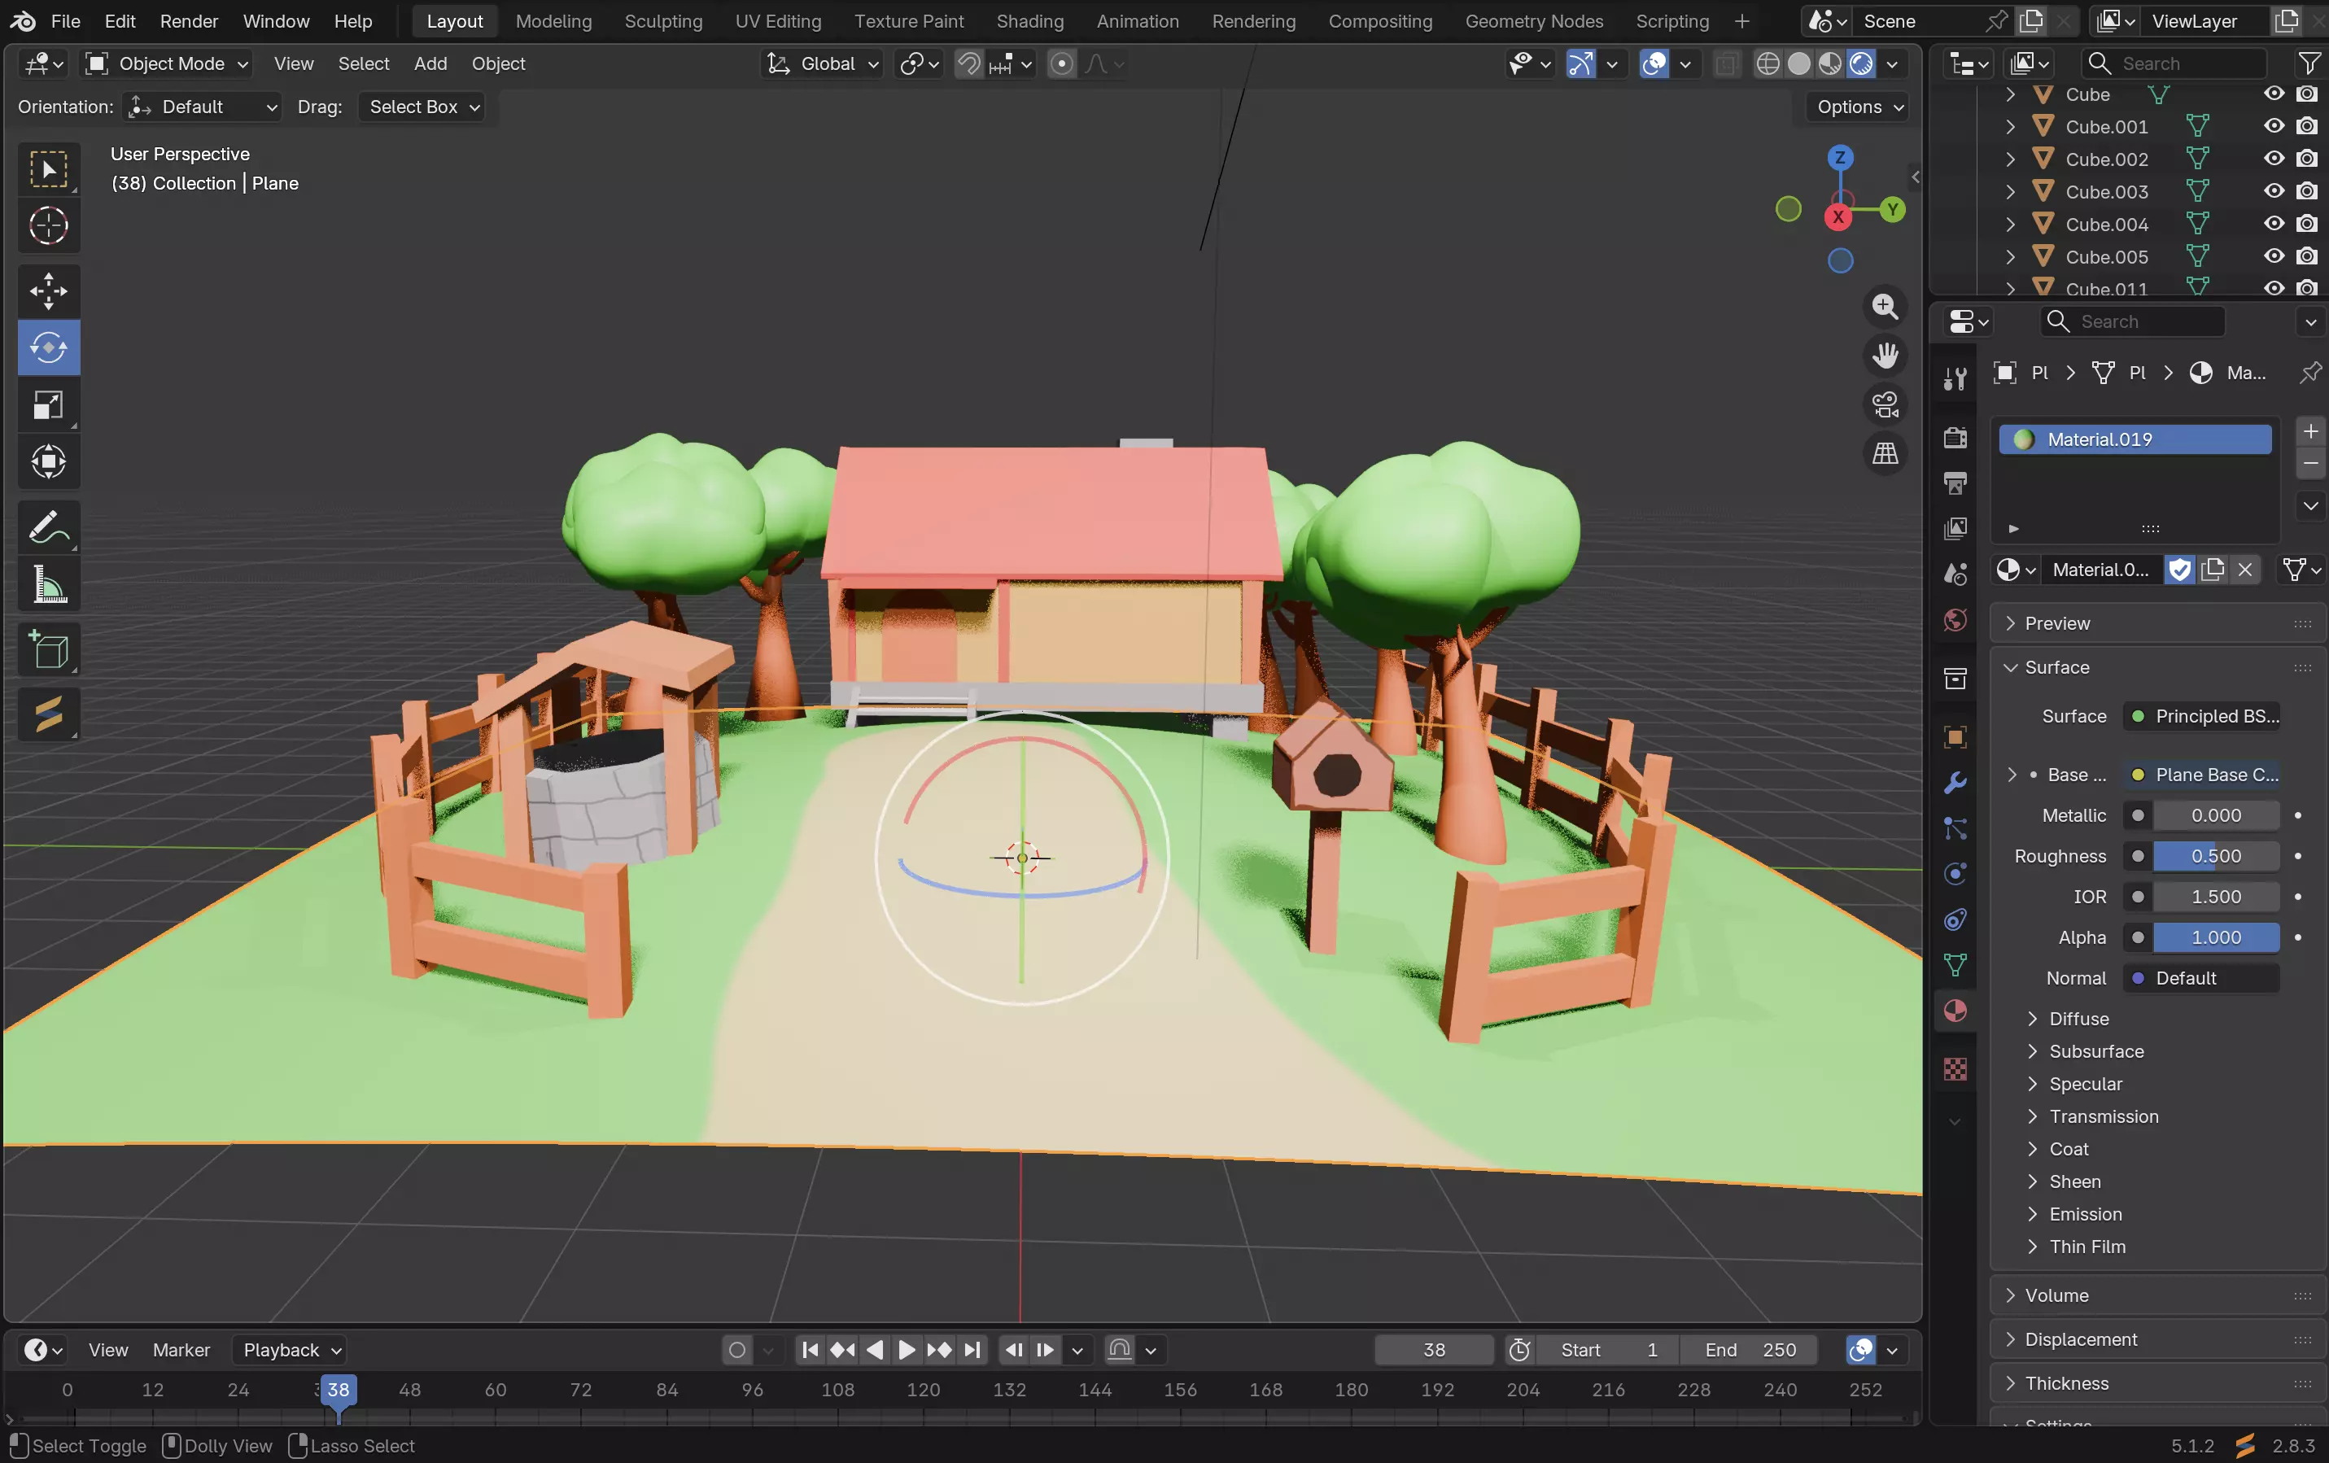
Task: Switch to wireframe viewport shading
Action: click(x=1767, y=63)
